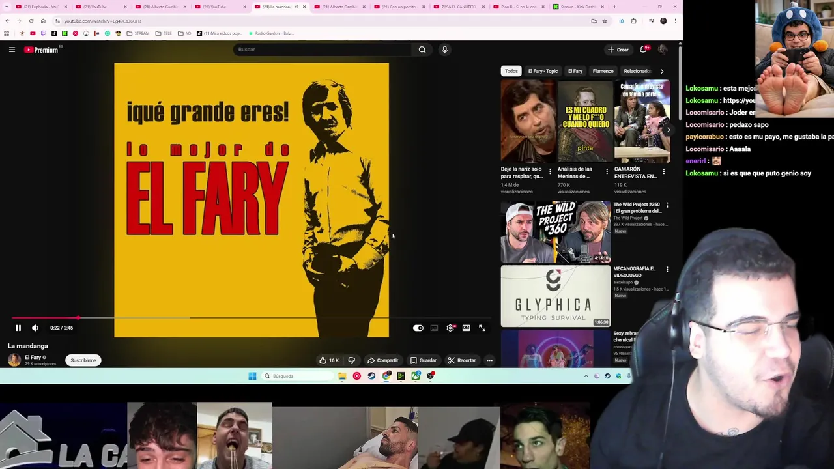The image size is (834, 469).
Task: Open the three-dot more actions menu
Action: [489, 360]
